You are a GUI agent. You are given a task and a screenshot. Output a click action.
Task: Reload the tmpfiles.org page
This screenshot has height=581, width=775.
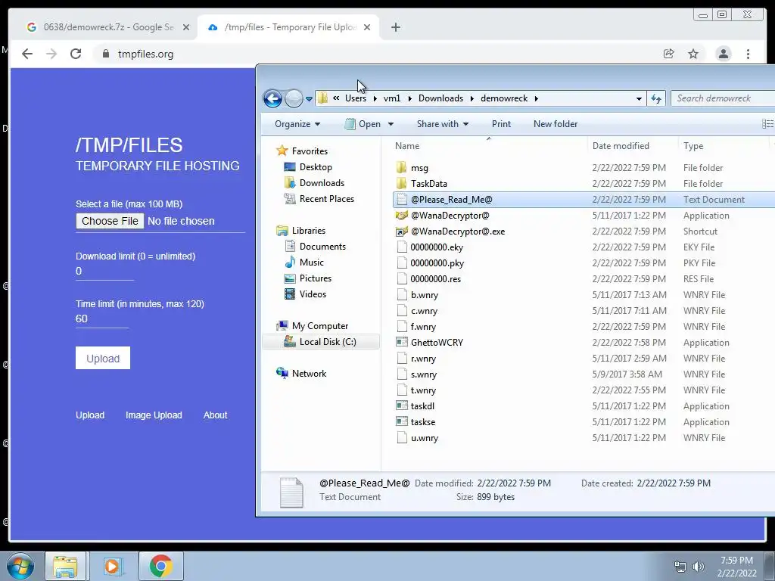pos(76,54)
